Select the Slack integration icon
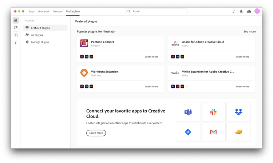This screenshot has width=273, height=163. click(x=213, y=112)
